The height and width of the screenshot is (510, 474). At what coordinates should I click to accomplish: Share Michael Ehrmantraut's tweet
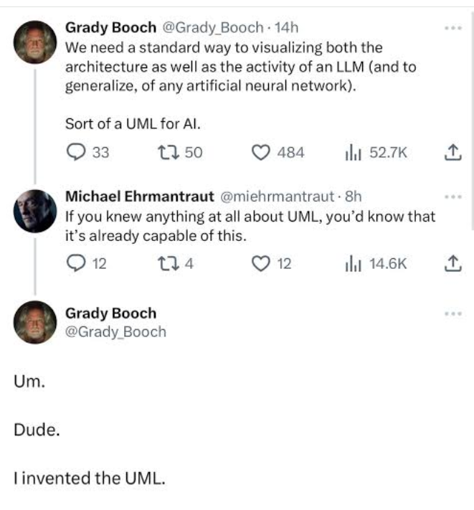[x=451, y=263]
